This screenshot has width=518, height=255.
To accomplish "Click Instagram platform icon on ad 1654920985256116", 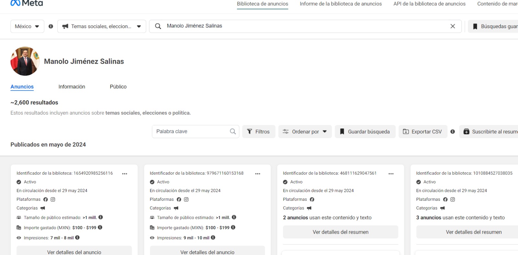I will pos(53,199).
